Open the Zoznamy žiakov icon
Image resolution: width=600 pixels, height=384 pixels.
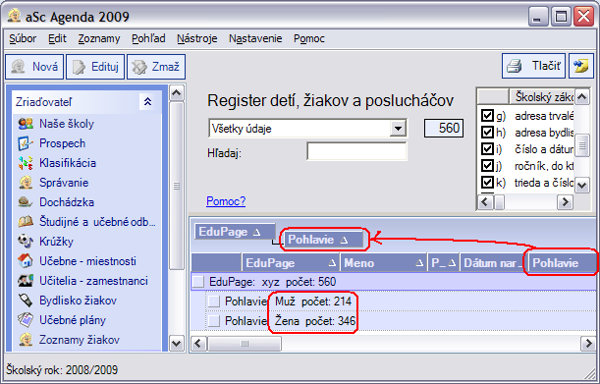click(26, 339)
